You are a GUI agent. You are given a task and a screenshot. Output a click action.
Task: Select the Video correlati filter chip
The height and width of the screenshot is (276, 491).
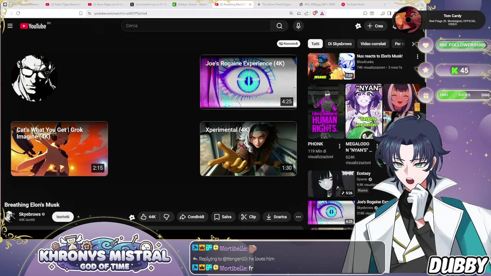click(373, 44)
